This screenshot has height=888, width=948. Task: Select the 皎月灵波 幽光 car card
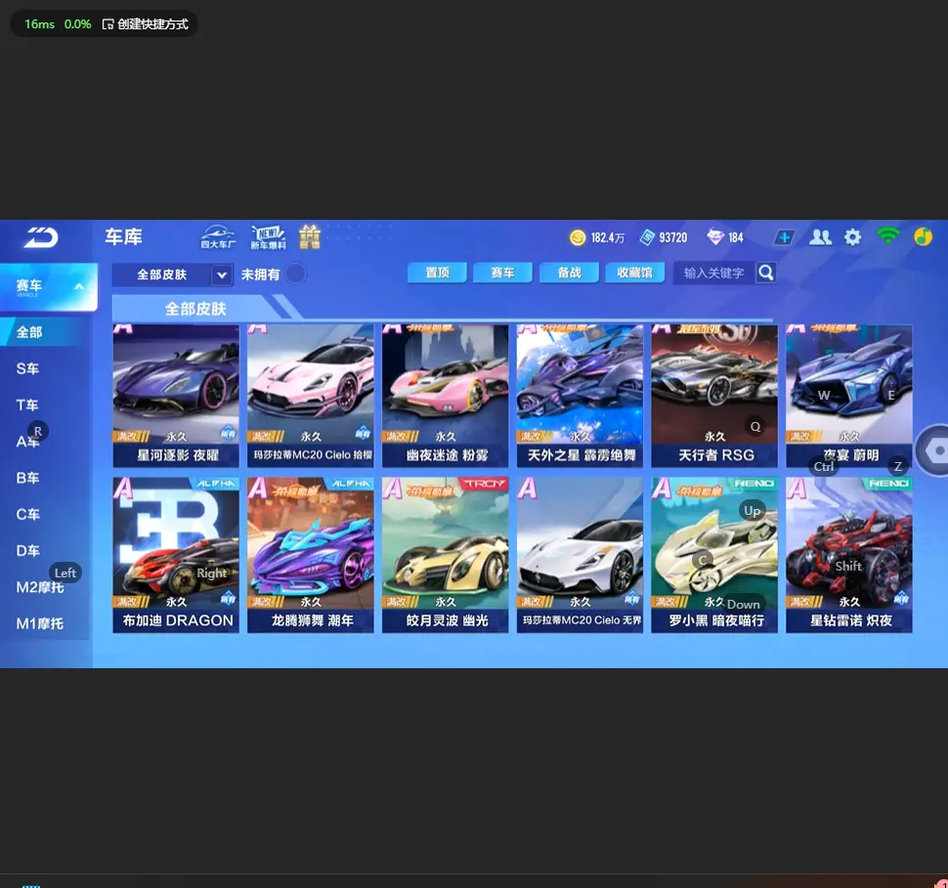coord(445,555)
